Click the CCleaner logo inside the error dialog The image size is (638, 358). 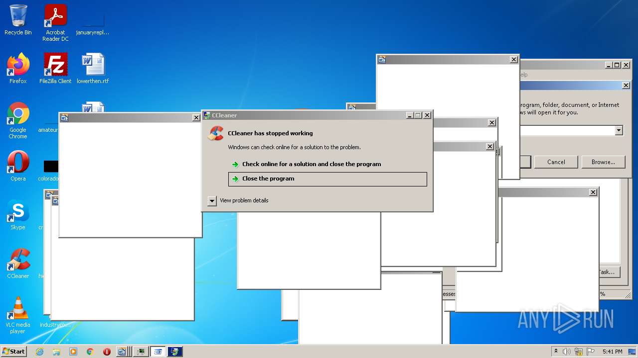click(216, 133)
